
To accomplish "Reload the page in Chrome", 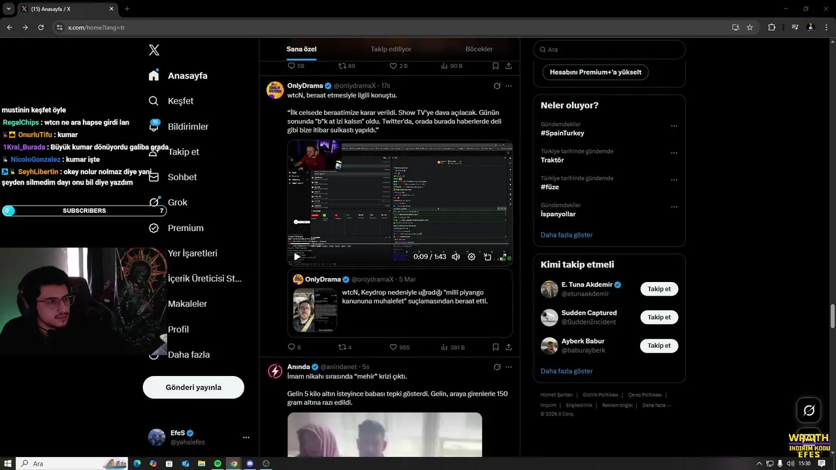I will coord(40,27).
